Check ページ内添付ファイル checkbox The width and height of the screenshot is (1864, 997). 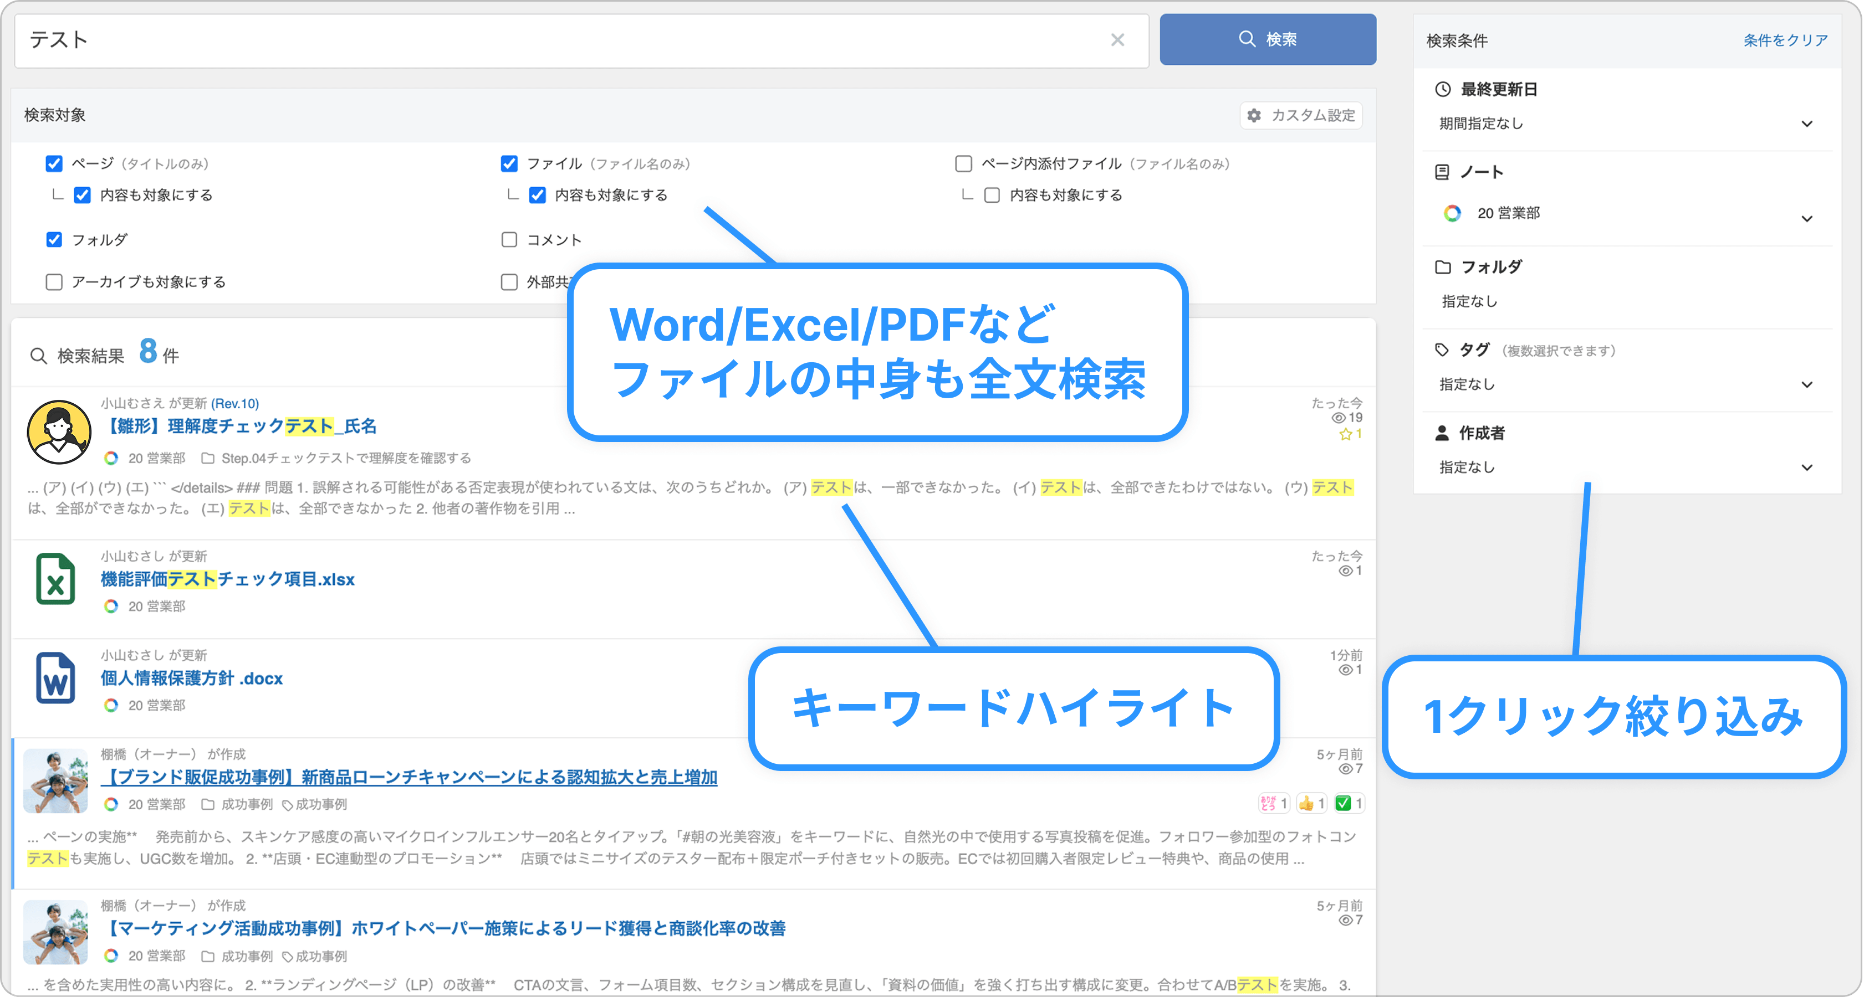point(963,164)
